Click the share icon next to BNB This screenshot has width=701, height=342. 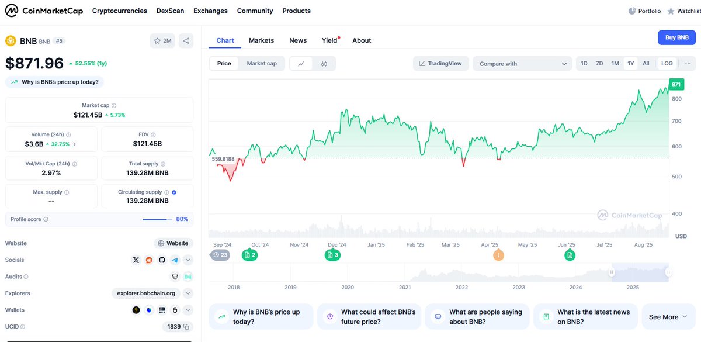186,41
